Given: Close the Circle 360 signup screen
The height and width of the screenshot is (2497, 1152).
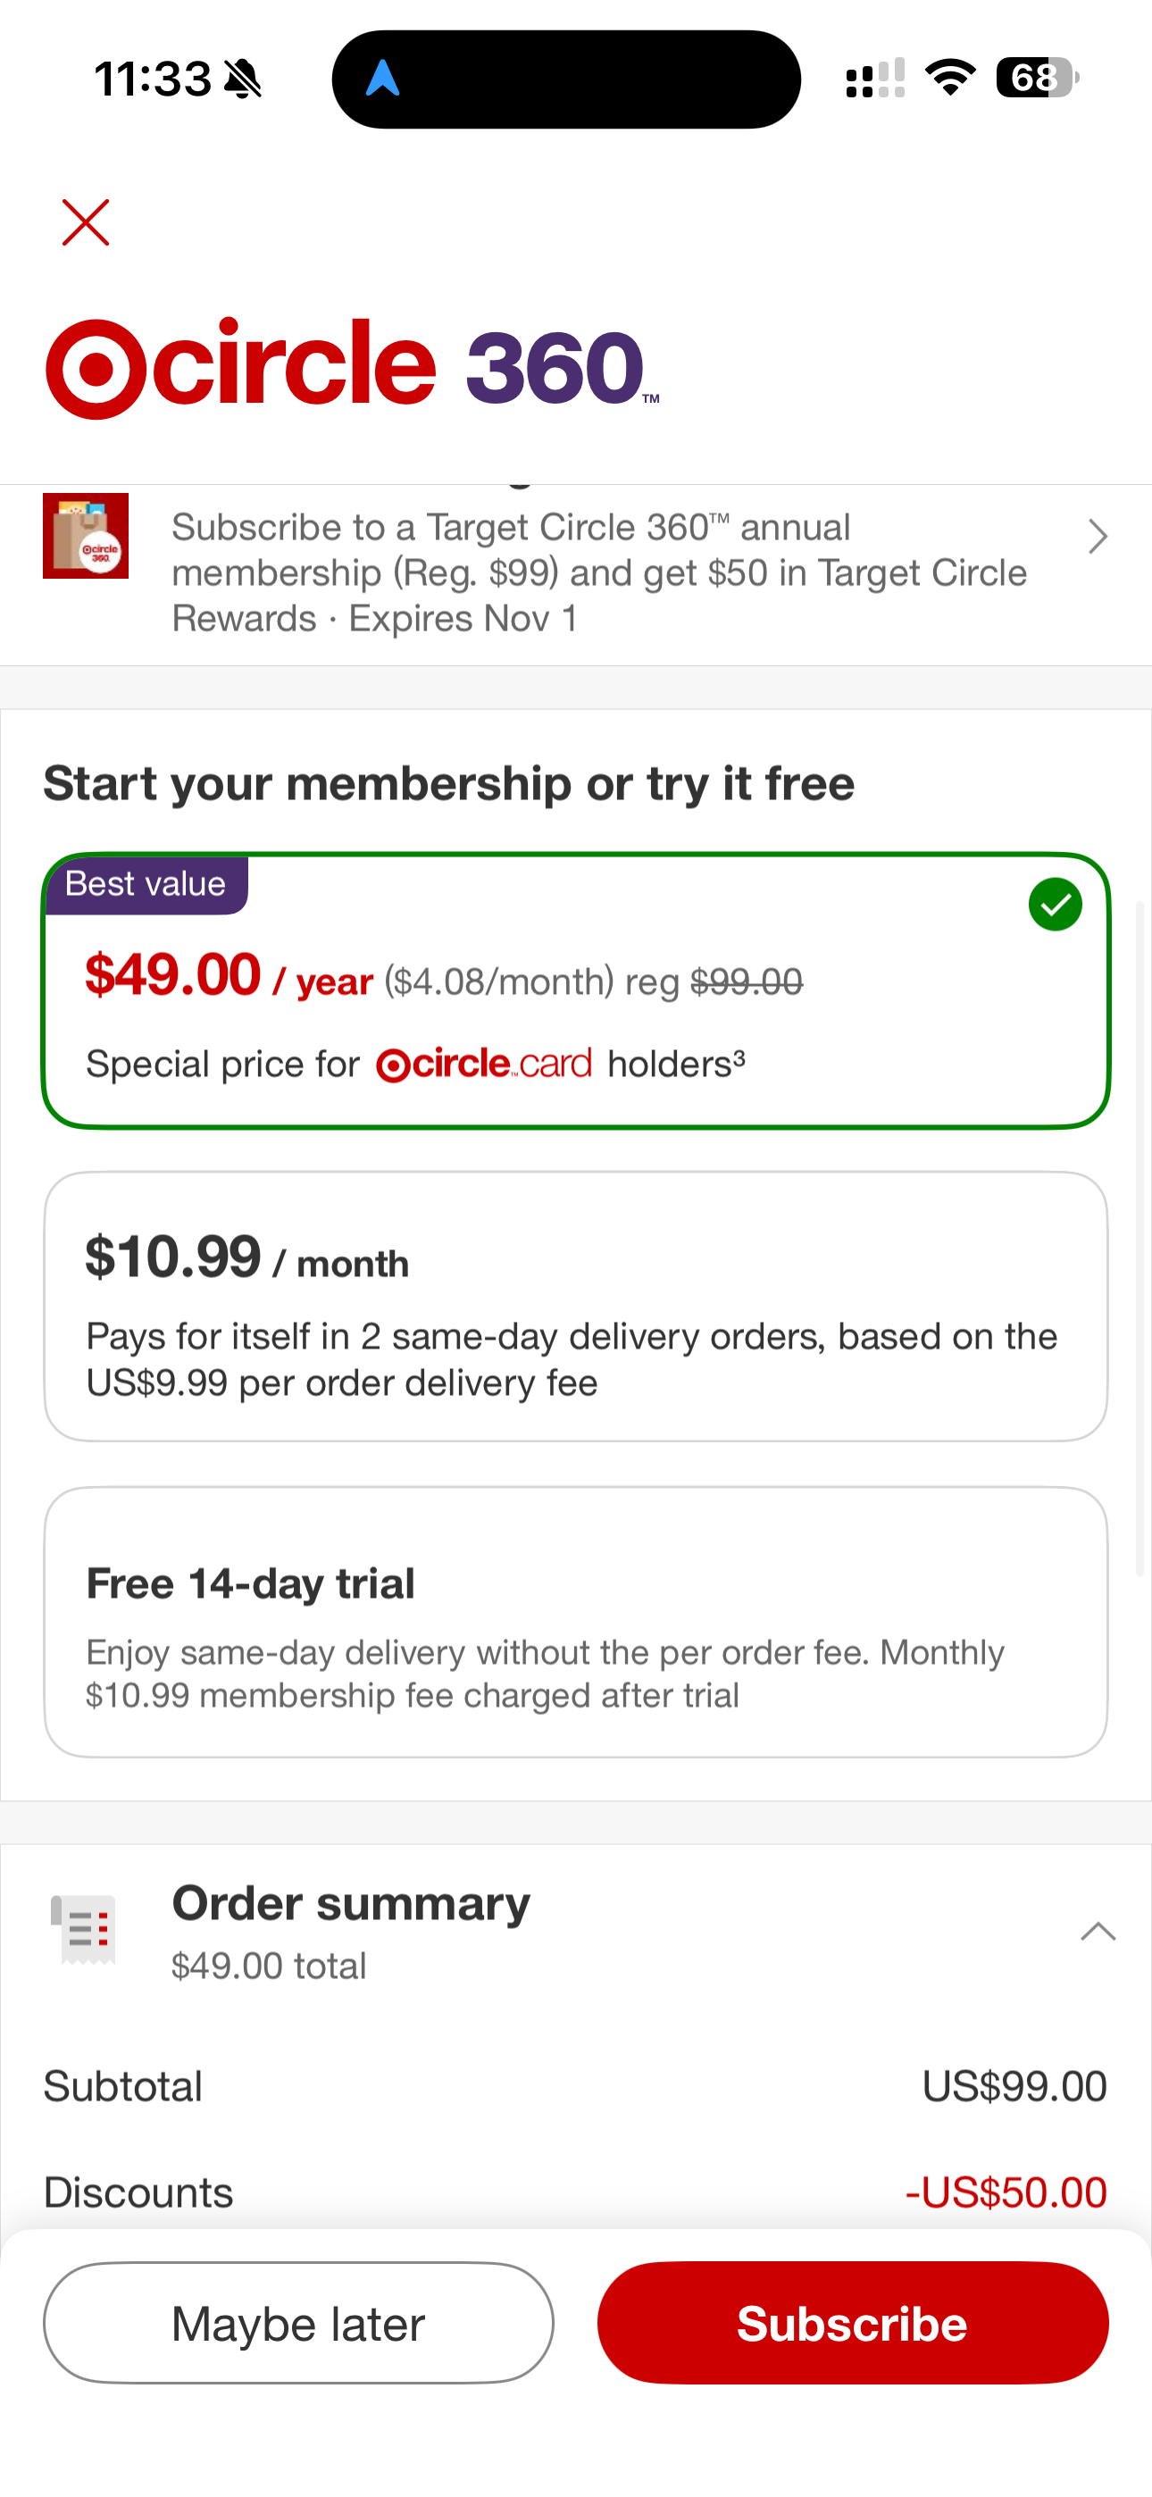Looking at the screenshot, I should click(x=86, y=223).
